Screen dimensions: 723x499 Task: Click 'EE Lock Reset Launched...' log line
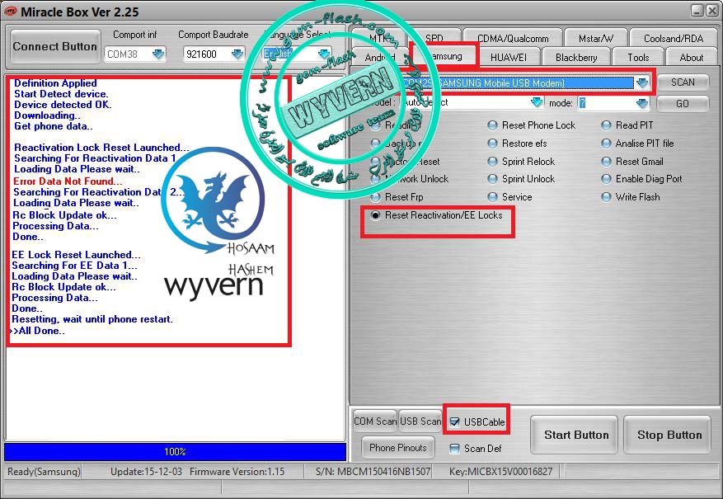coord(76,255)
